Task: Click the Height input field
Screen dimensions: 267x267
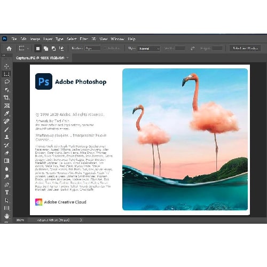Action: point(217,48)
